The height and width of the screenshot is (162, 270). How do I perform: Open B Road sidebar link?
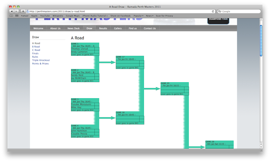(36, 47)
